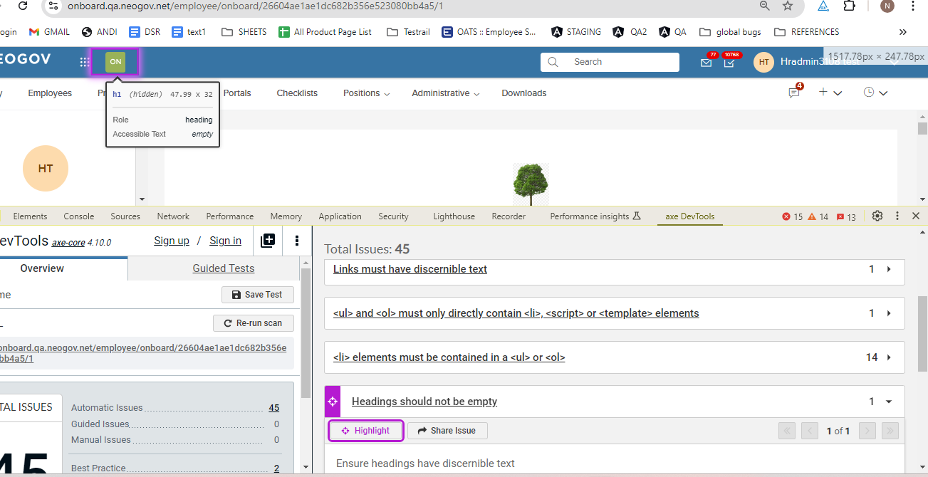Open DevTools settings gear icon

pyautogui.click(x=877, y=216)
